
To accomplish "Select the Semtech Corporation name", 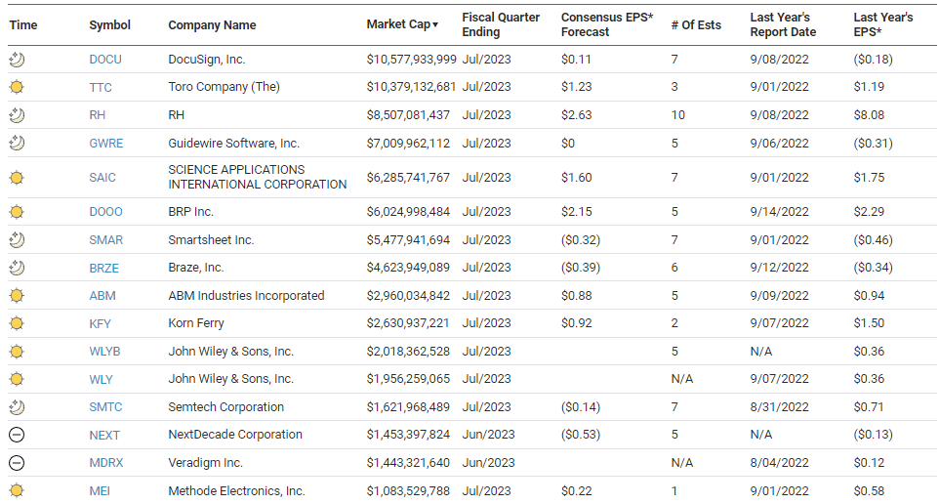I will [x=225, y=407].
